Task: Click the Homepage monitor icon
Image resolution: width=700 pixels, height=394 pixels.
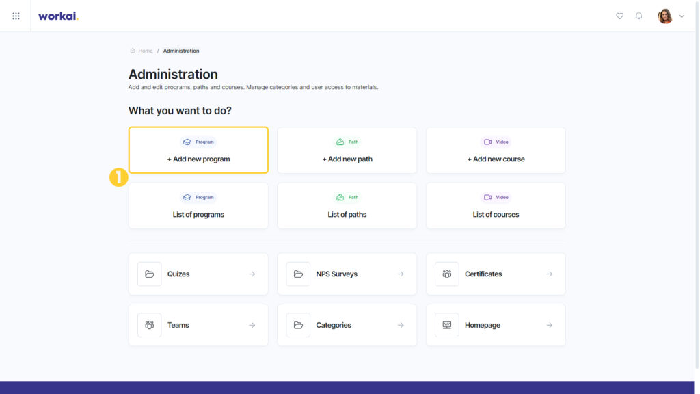Action: 447,325
